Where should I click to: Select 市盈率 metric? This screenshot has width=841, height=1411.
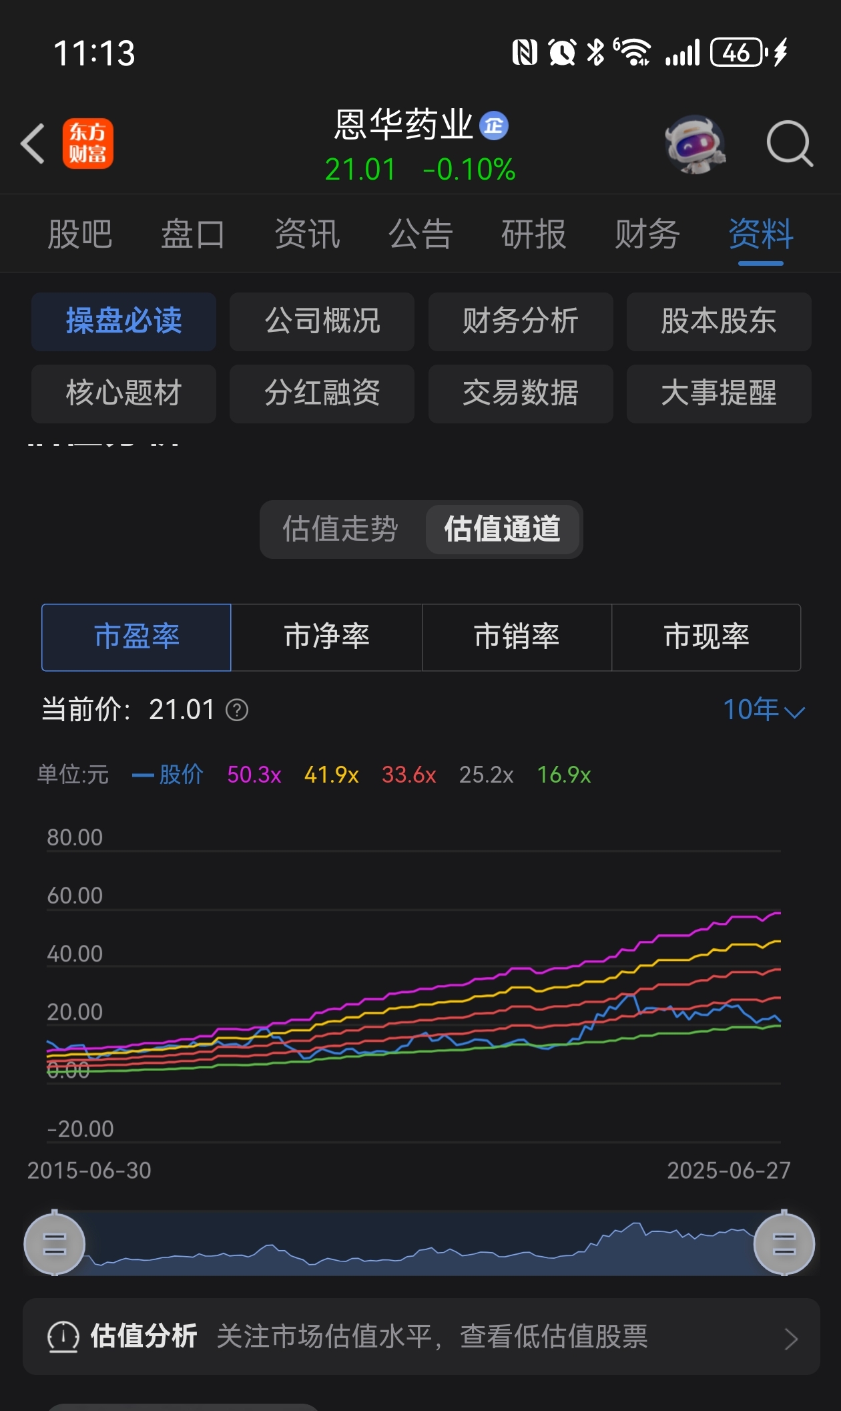click(136, 637)
